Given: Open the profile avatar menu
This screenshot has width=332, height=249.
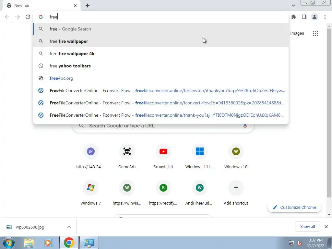Looking at the screenshot, I should point(314,17).
